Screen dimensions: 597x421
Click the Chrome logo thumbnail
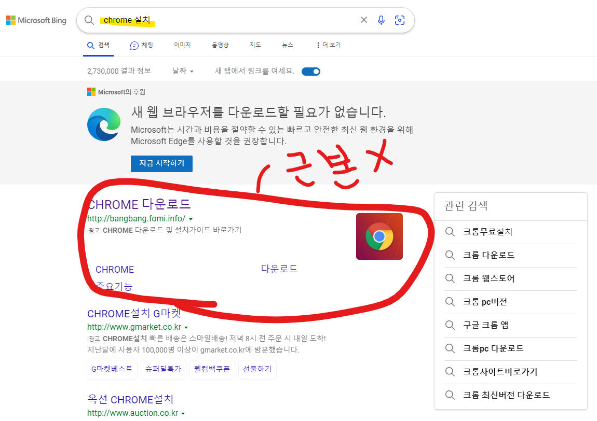[x=379, y=236]
